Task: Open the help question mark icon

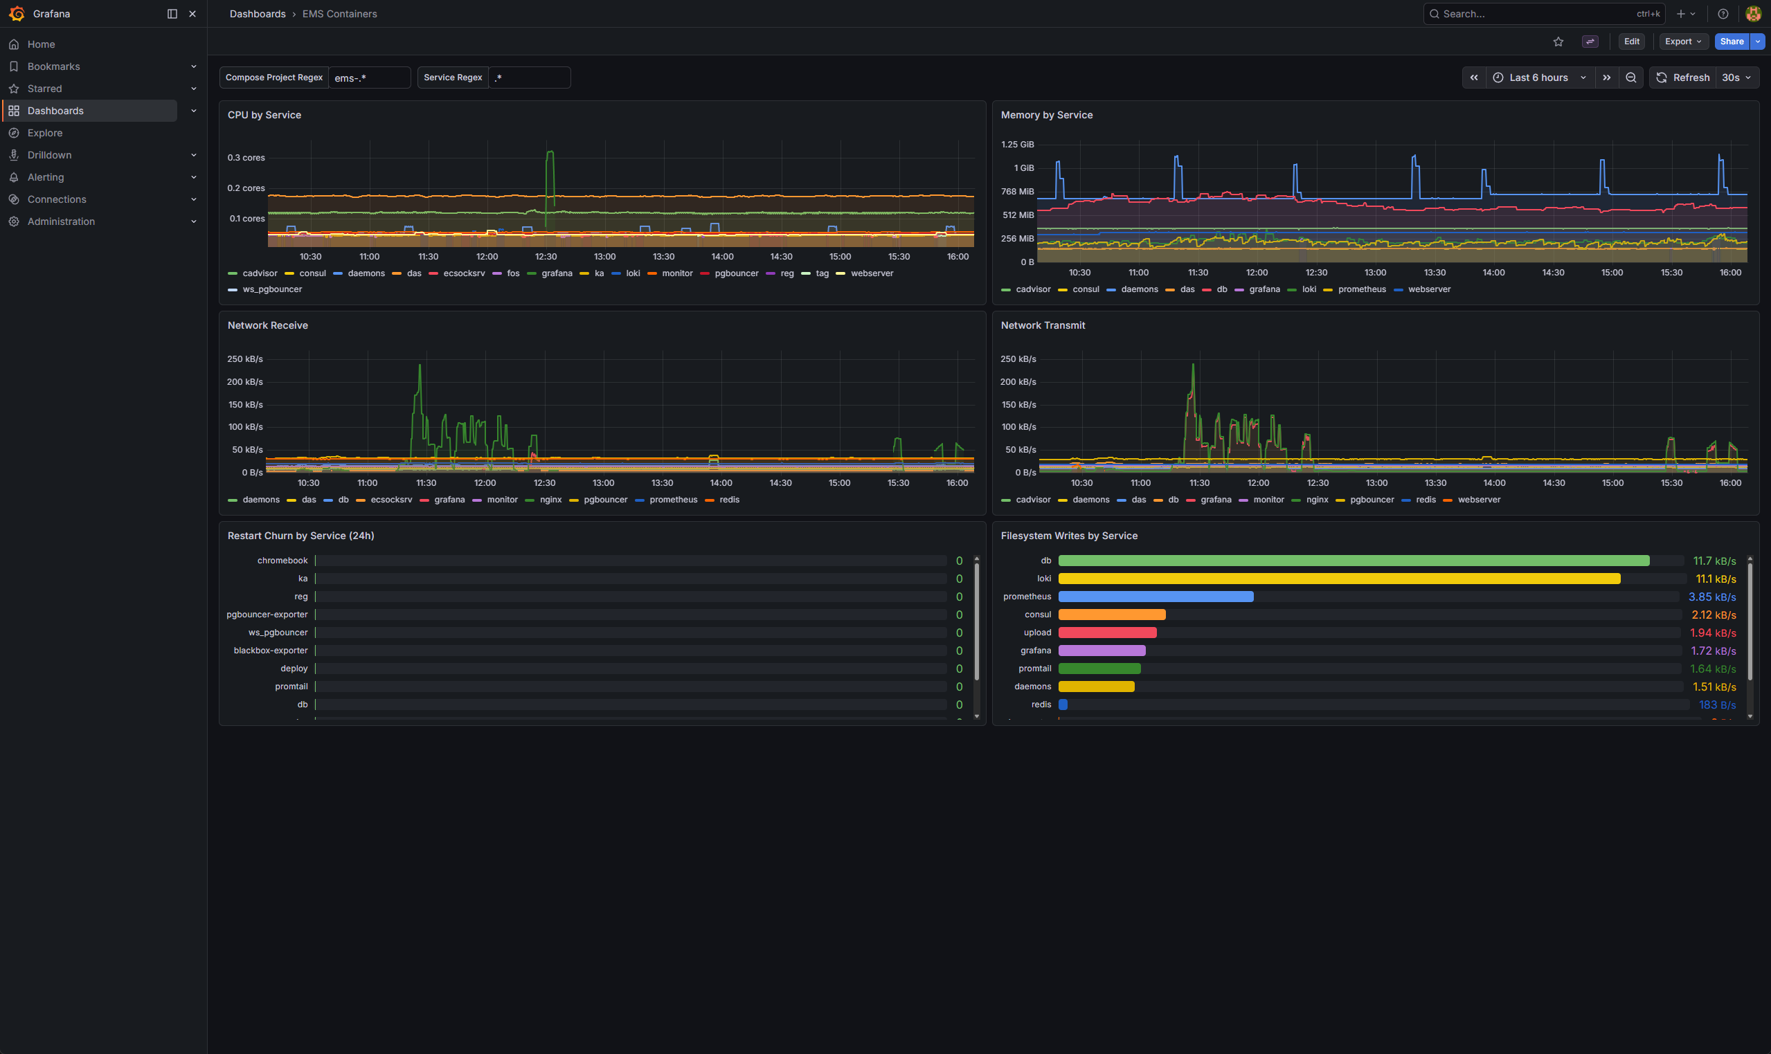Action: click(1723, 13)
